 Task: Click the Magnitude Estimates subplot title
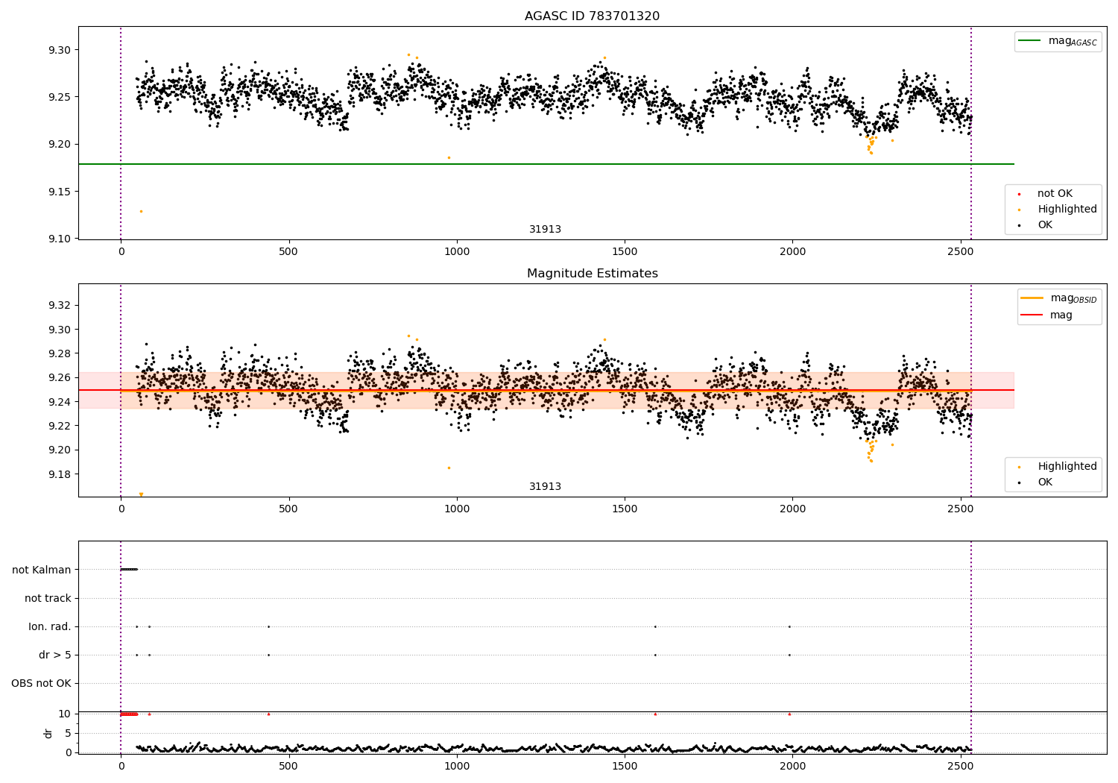tap(592, 274)
